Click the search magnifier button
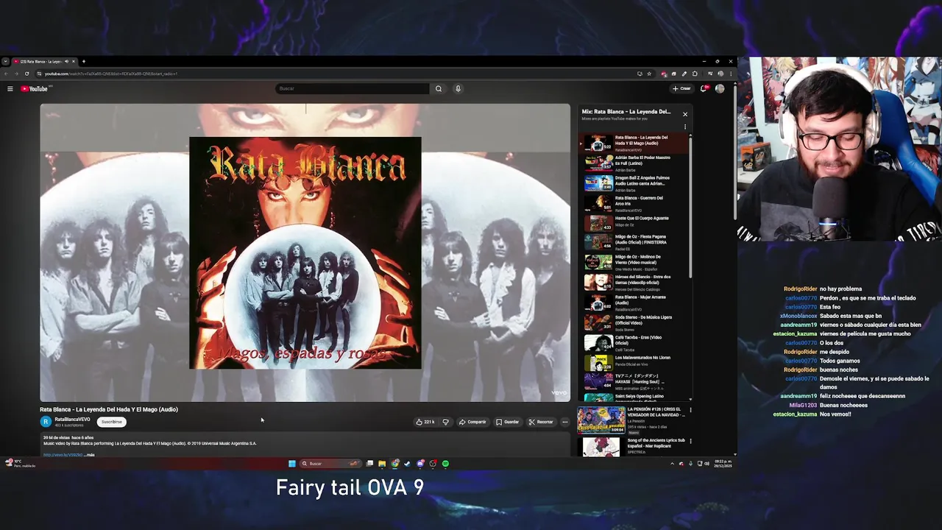Screen dimensions: 942x530 (439, 88)
